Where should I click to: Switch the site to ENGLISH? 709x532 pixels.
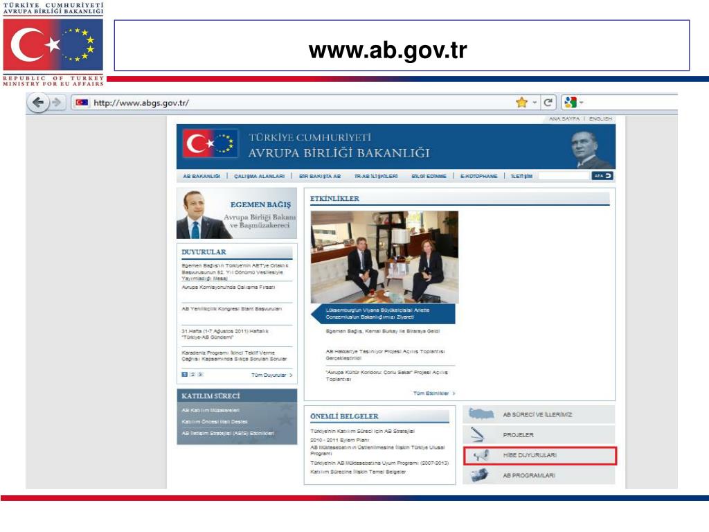600,118
